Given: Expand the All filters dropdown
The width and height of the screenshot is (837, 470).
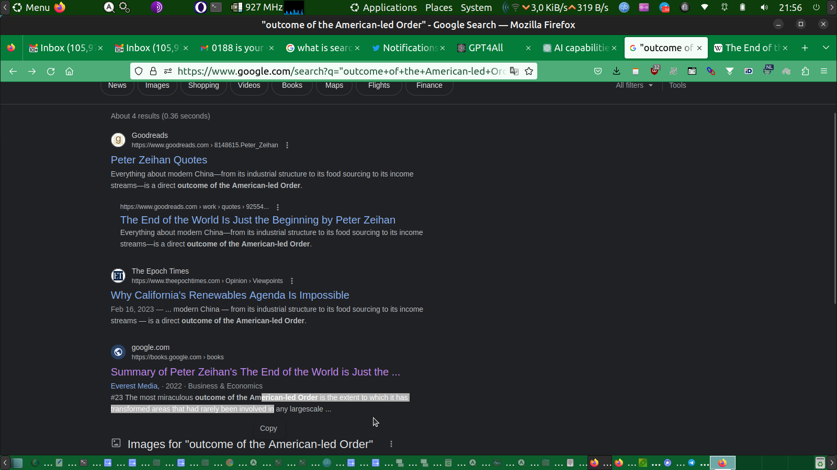Looking at the screenshot, I should click(x=634, y=85).
